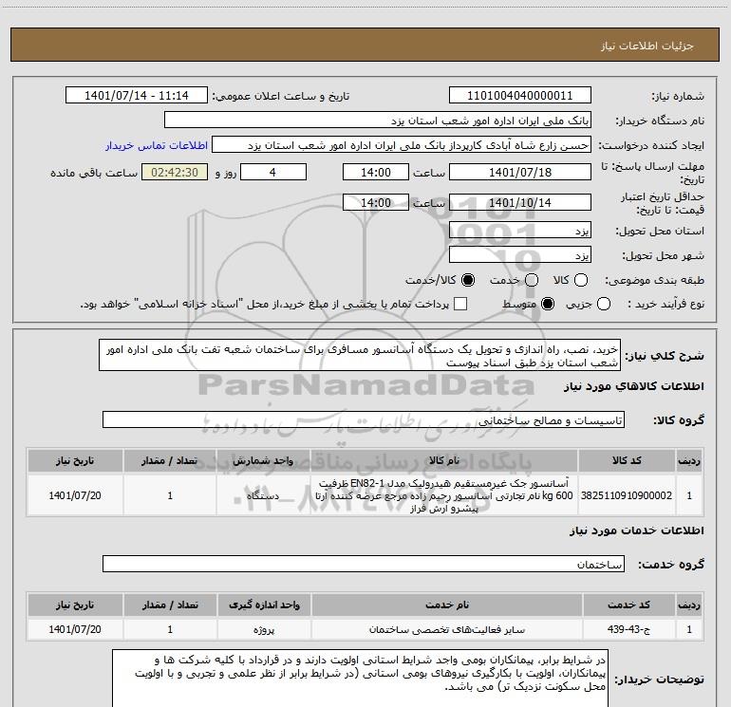This screenshot has height=707, width=731.
Task: Click the اطلاعات خدمات مورد نیاز section heading
Action: click(637, 530)
